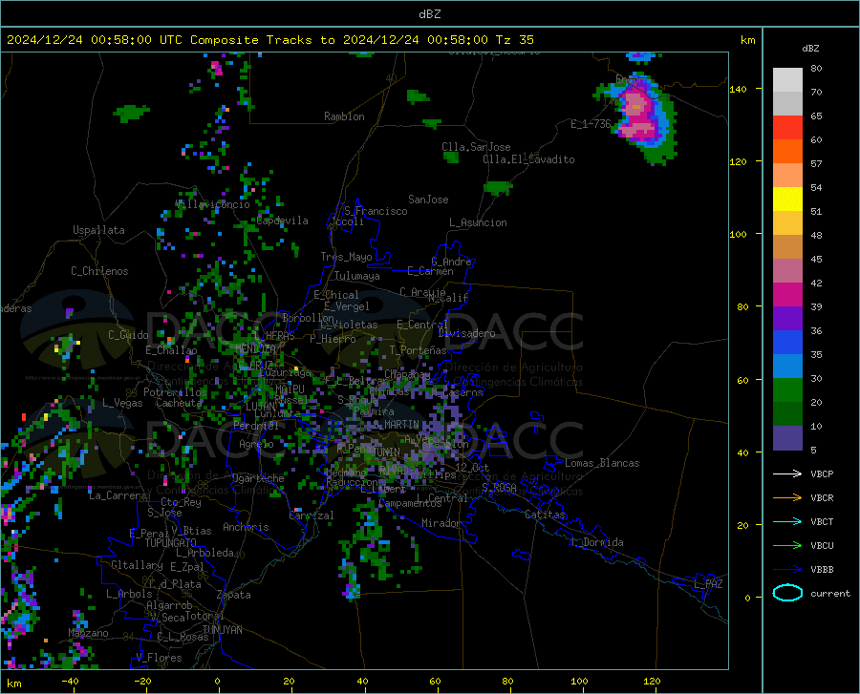Image resolution: width=860 pixels, height=694 pixels.
Task: Pick the purple 36–39 dBZ swatch
Action: pos(787,319)
